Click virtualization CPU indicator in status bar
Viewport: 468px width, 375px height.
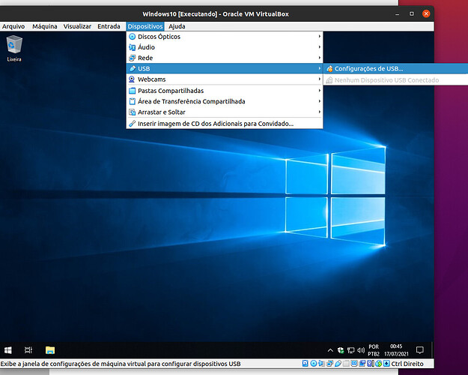click(x=371, y=364)
